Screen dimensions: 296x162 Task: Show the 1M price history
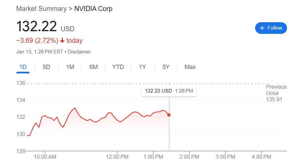click(x=70, y=67)
